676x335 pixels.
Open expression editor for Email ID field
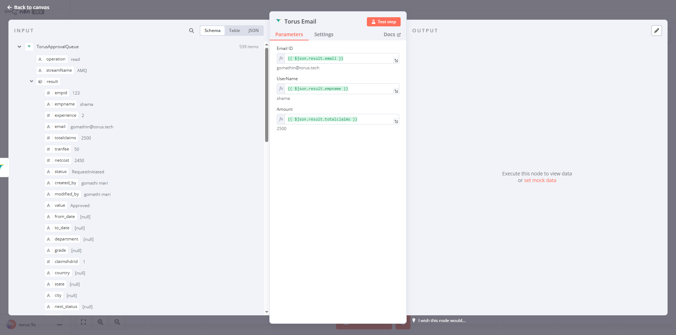tap(396, 61)
